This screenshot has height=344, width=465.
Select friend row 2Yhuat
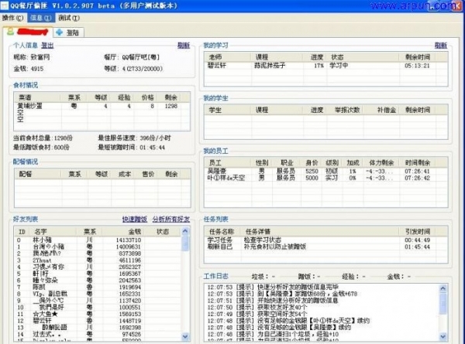click(98, 261)
